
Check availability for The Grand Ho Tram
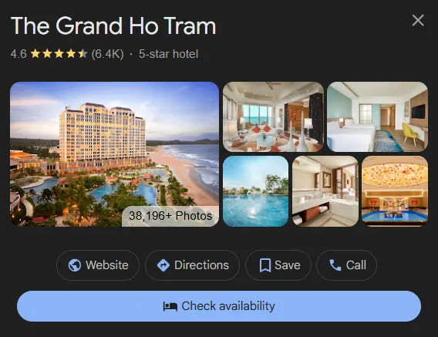[x=219, y=306]
